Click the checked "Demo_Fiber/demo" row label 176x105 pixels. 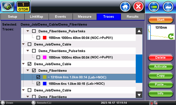[x=53, y=71]
